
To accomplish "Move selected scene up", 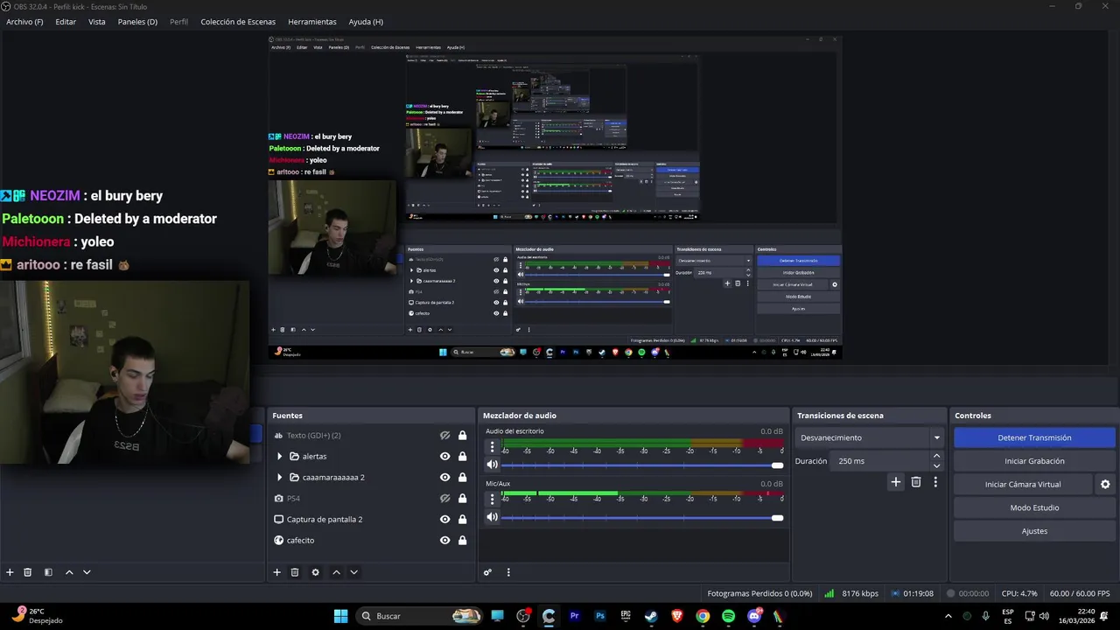I will point(69,572).
